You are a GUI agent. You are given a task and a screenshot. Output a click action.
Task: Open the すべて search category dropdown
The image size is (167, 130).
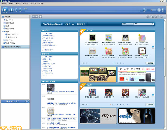point(128,24)
